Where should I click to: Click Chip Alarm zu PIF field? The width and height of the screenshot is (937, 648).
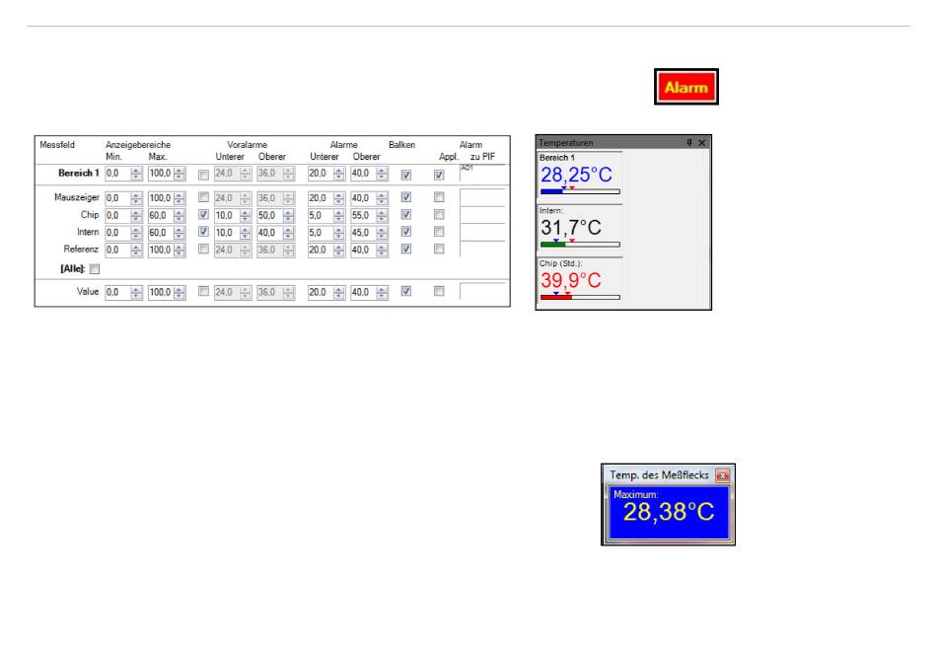(482, 215)
